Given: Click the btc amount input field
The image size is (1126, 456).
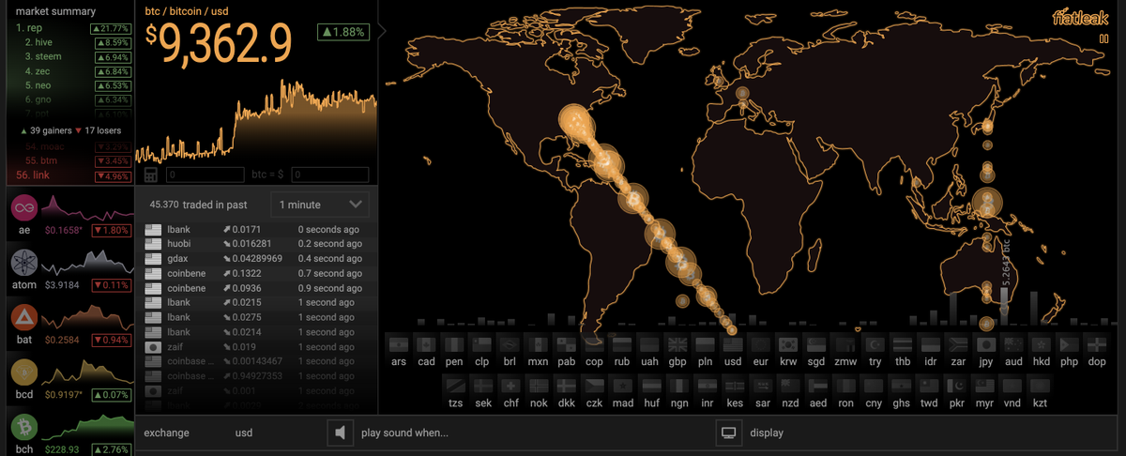Looking at the screenshot, I should (206, 175).
